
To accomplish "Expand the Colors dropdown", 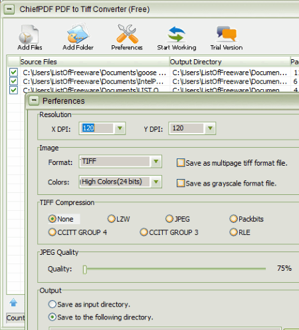I will click(x=156, y=182).
